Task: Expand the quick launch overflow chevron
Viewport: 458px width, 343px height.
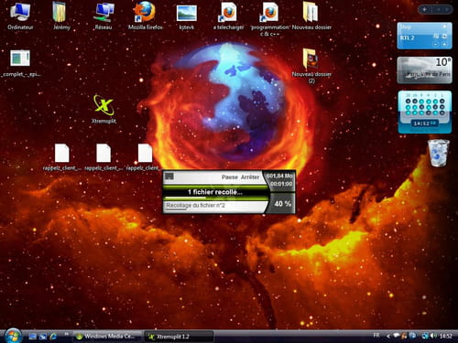Action: coord(66,335)
